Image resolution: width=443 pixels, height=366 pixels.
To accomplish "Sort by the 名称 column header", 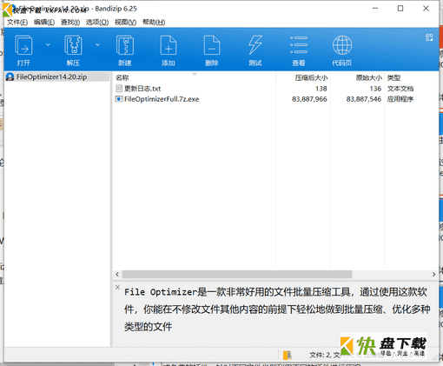I will 122,77.
